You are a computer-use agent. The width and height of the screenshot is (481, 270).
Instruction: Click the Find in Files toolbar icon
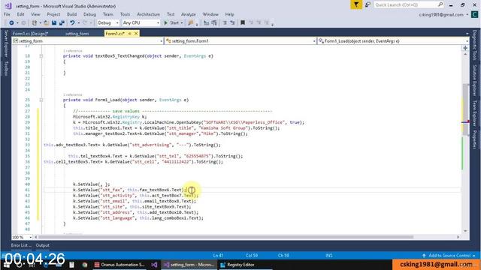tap(191, 23)
